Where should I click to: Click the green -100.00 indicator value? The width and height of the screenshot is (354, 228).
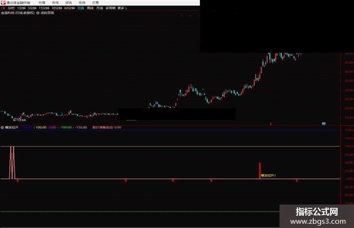click(66, 127)
